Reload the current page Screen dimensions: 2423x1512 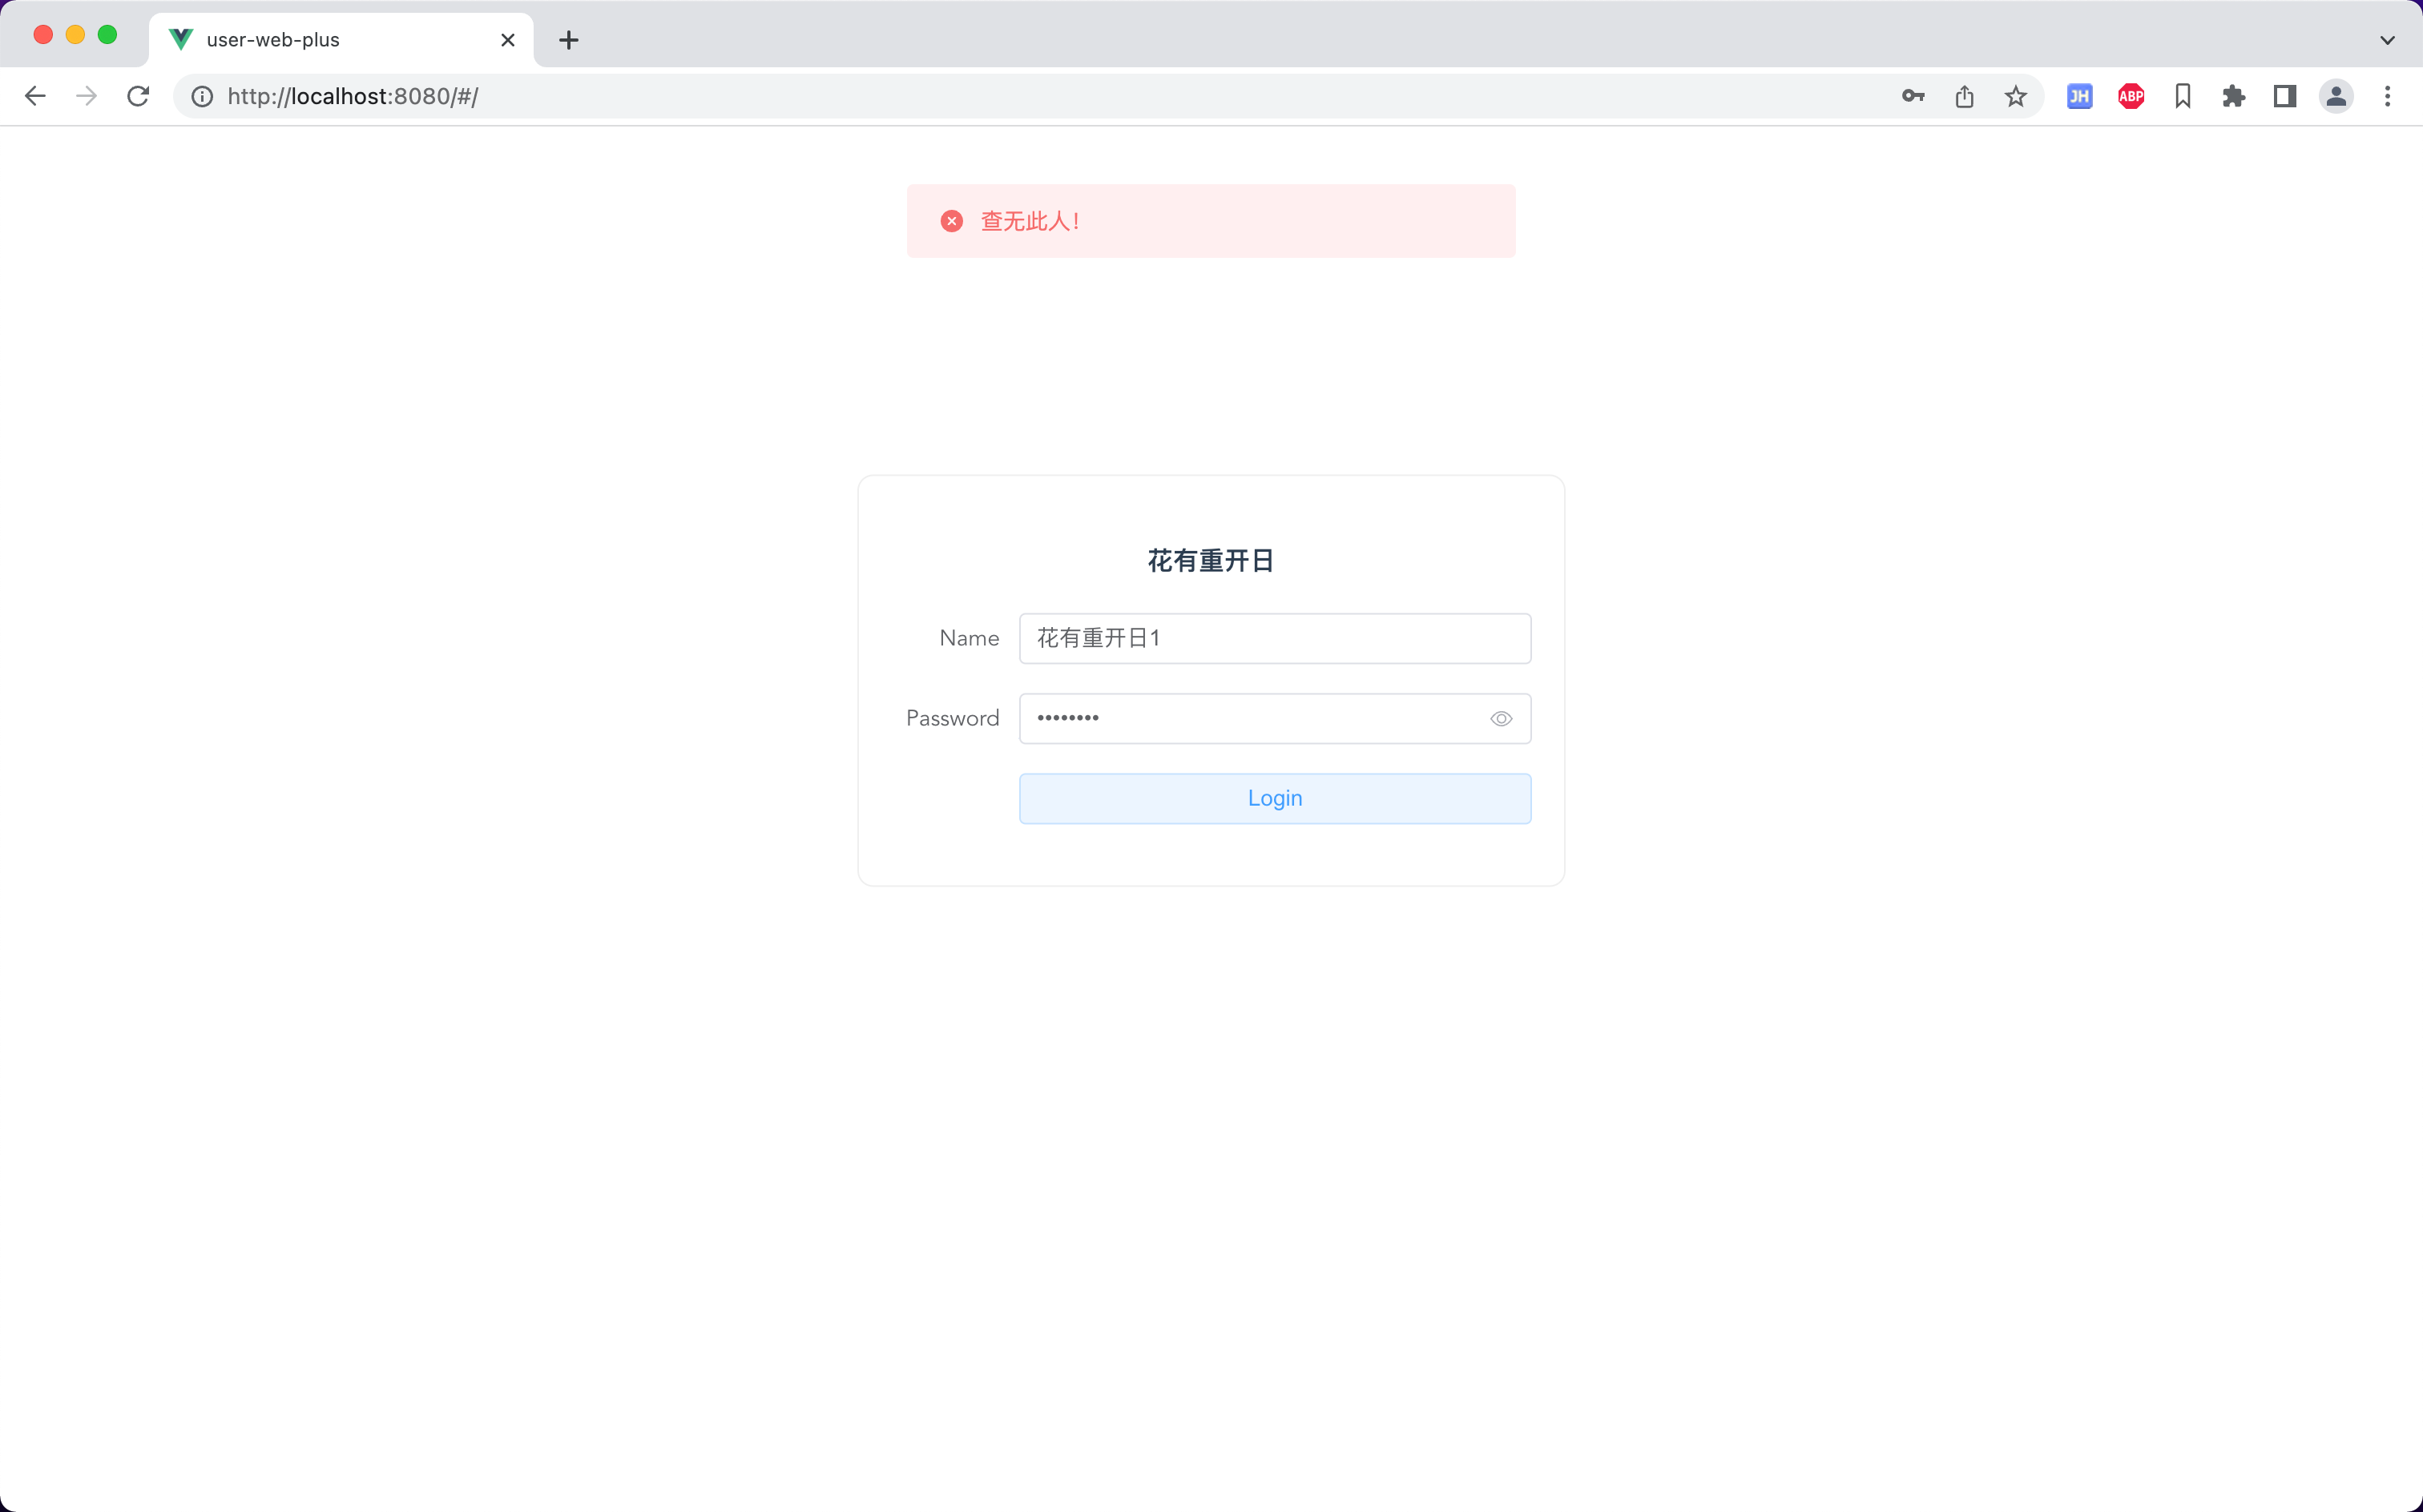coord(138,96)
